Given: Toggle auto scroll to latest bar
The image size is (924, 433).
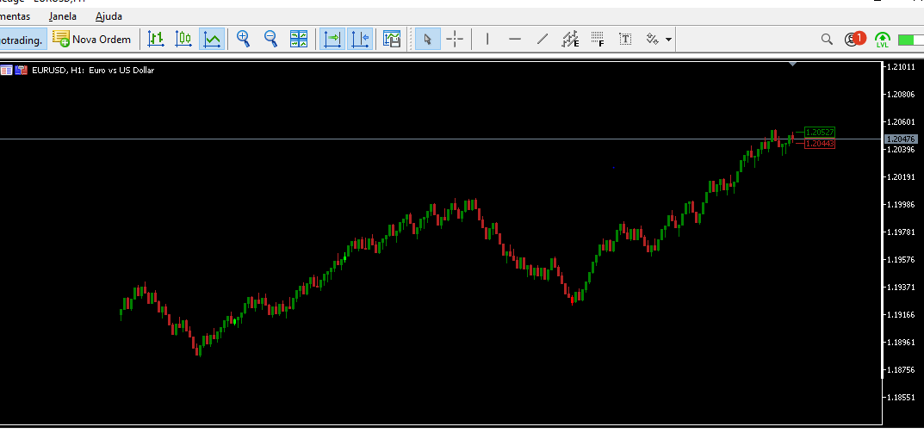Looking at the screenshot, I should point(332,40).
